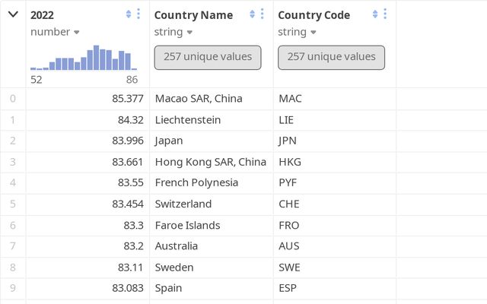Select the 2022 column header title
Screen dimensions: 487x304
coord(42,15)
